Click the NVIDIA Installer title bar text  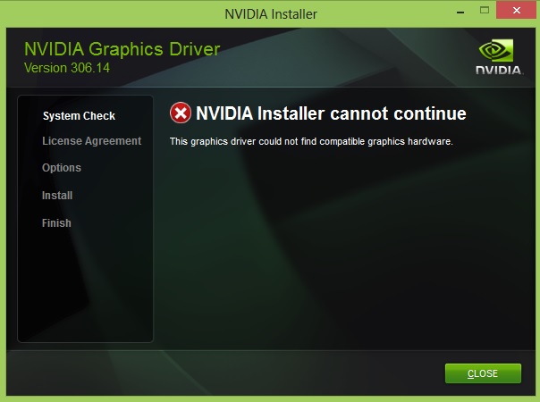(x=271, y=14)
